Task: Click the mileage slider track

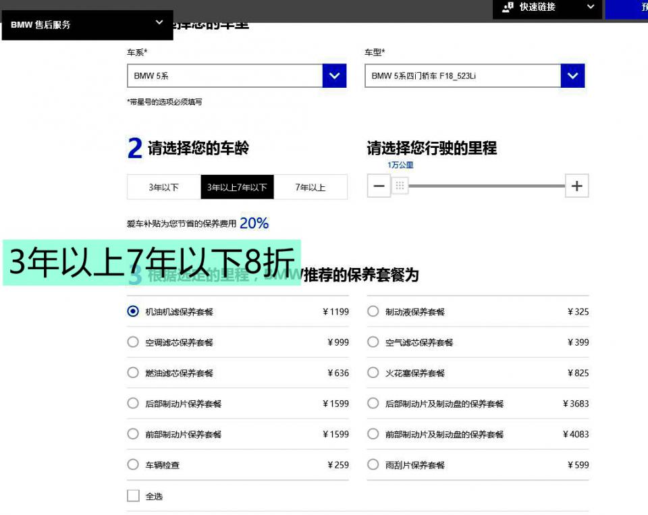Action: tap(487, 186)
